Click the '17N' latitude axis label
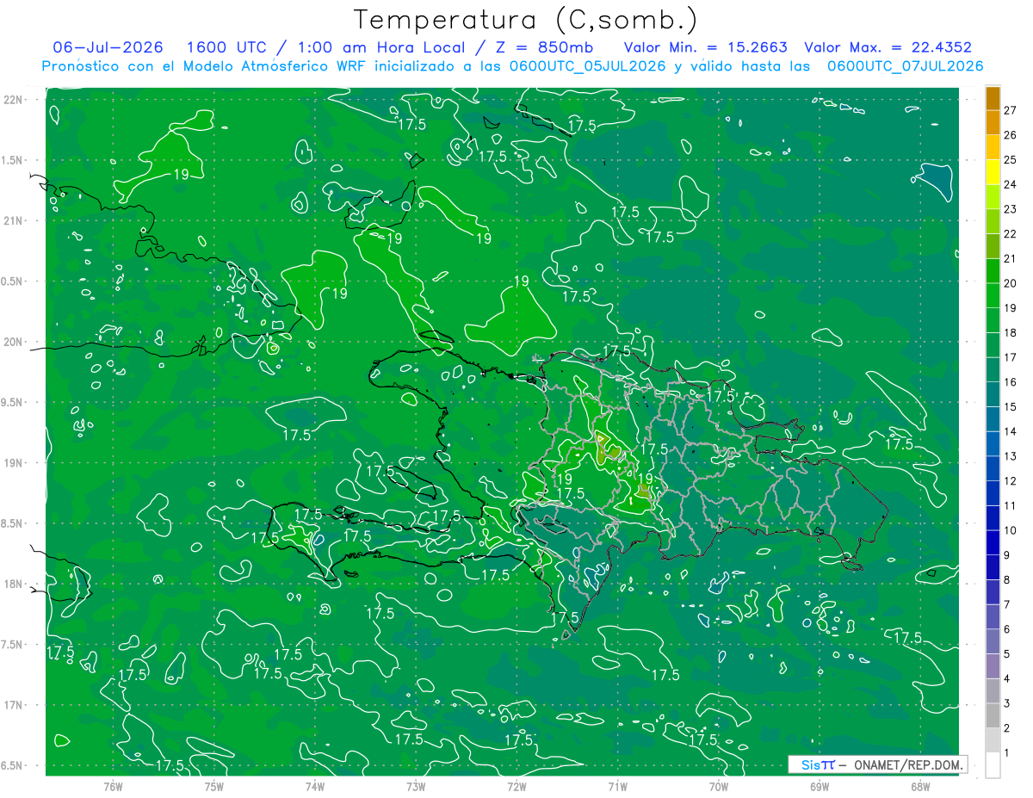 coord(12,705)
